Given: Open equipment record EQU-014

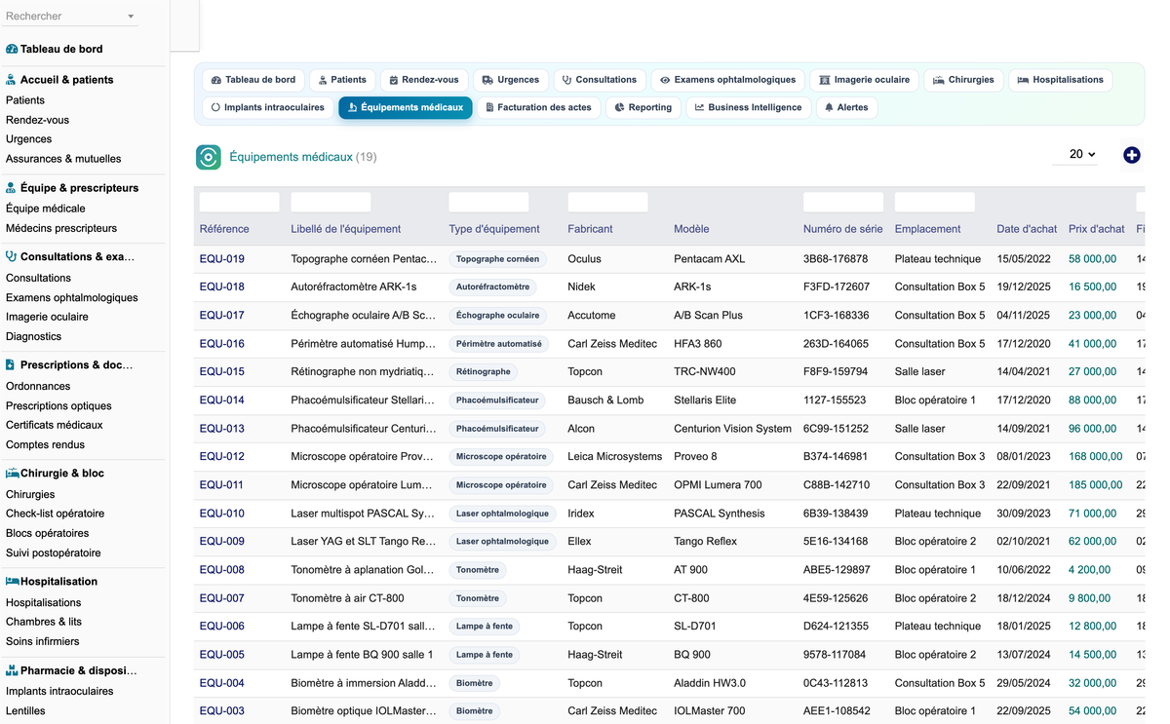Looking at the screenshot, I should pos(222,400).
